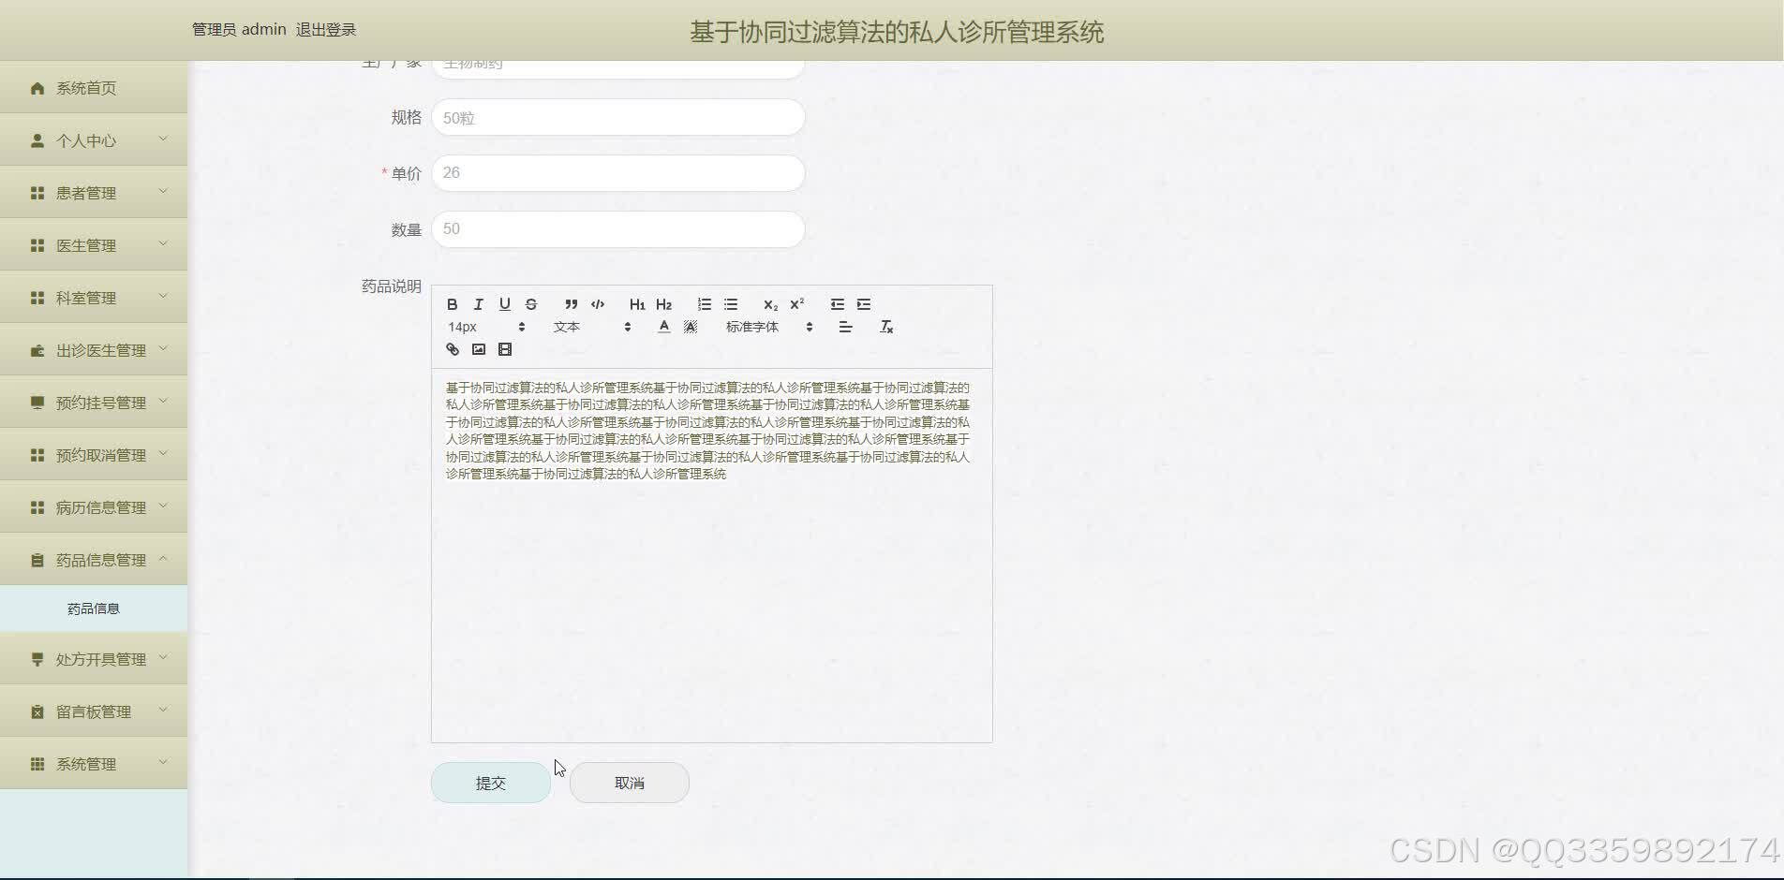Open the 文本 paragraph style dropdown
Image resolution: width=1784 pixels, height=880 pixels.
click(x=592, y=327)
